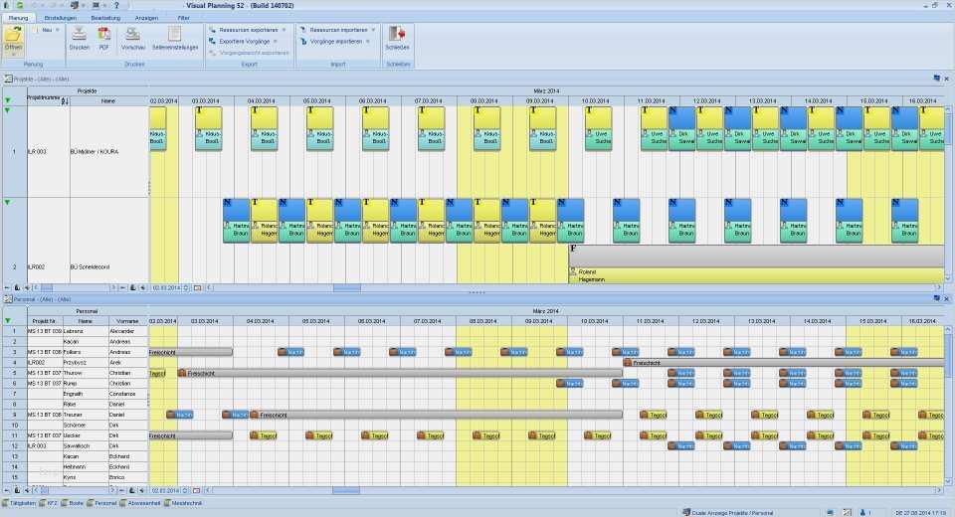Switch to the Filter ribbon tab
Image resolution: width=955 pixels, height=517 pixels.
click(x=183, y=18)
